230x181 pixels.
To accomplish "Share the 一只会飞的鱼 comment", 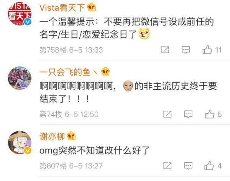I will click(168, 114).
